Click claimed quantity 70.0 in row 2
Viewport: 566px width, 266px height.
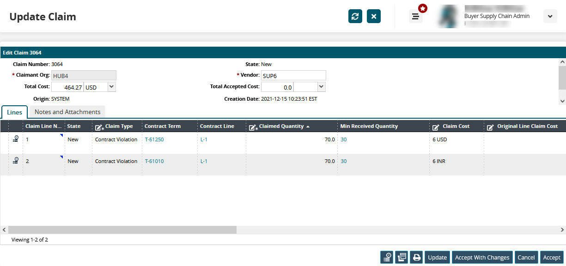point(329,161)
